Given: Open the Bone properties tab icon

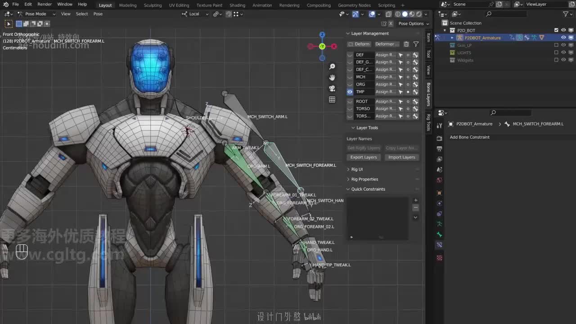Looking at the screenshot, I should [x=440, y=234].
